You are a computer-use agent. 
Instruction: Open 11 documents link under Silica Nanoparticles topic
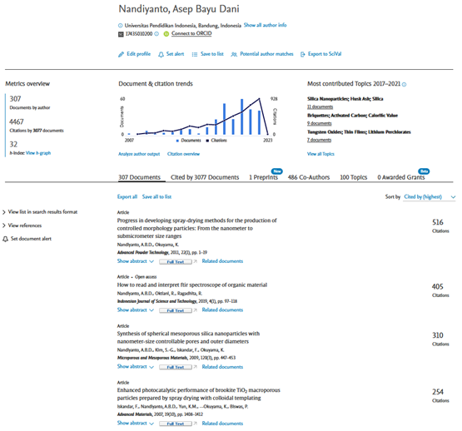click(x=320, y=107)
